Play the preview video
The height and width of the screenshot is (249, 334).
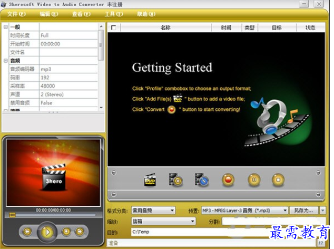pyautogui.click(x=47, y=232)
